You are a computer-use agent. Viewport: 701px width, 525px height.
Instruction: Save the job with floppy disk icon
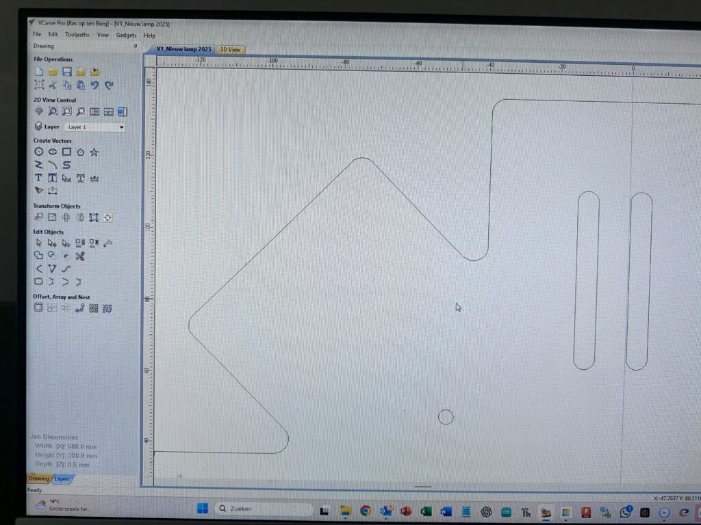coord(66,71)
